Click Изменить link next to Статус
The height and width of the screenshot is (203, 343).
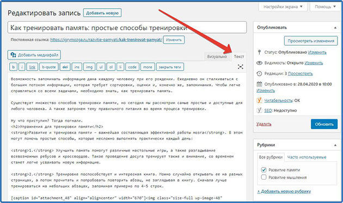point(317,52)
